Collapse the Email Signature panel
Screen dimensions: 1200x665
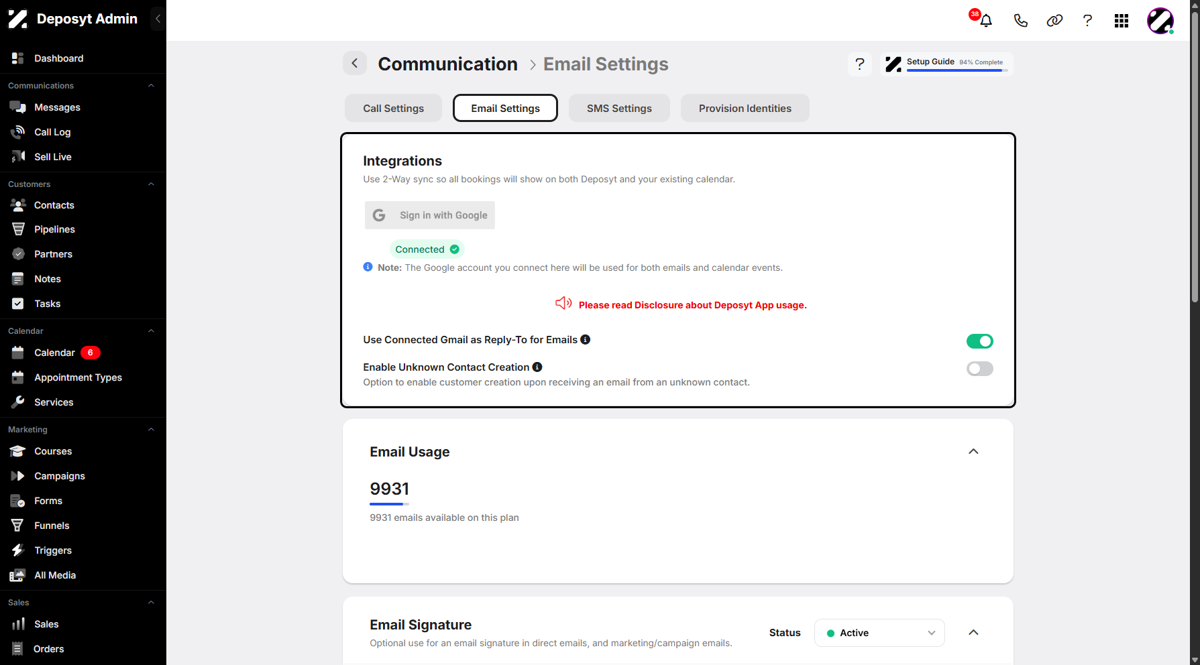click(x=973, y=633)
